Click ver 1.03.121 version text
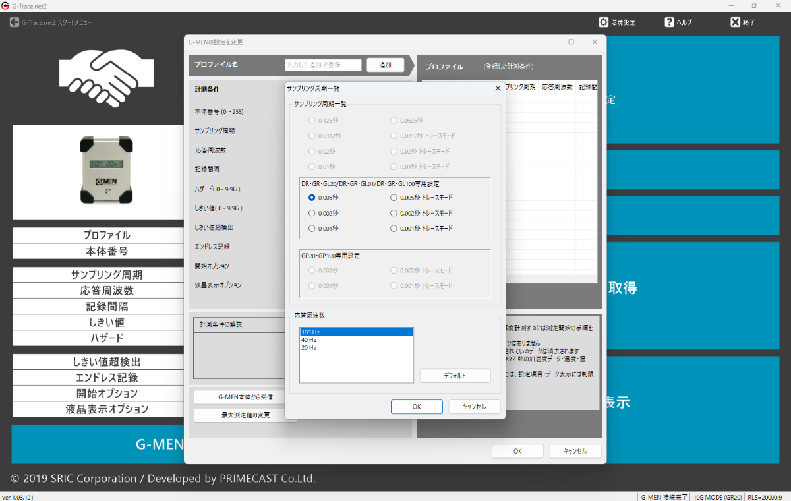Screen dimensions: 791x501 pos(16,497)
